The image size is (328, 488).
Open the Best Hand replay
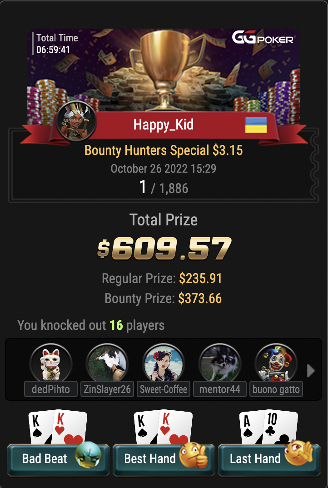pos(164,459)
